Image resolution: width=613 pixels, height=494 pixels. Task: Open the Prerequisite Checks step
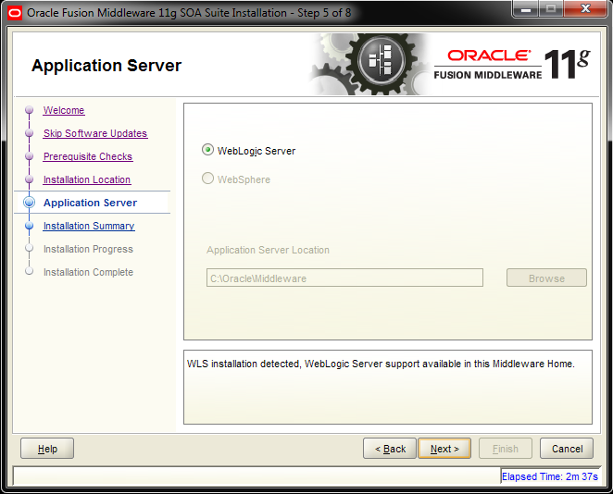(x=88, y=156)
